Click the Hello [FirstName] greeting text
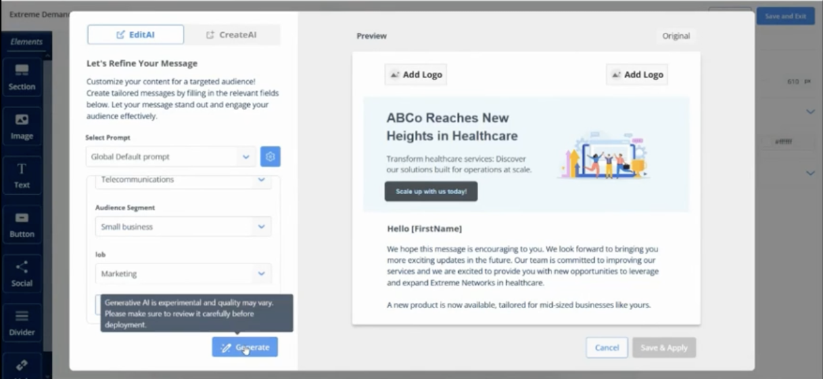823x379 pixels. coord(425,229)
